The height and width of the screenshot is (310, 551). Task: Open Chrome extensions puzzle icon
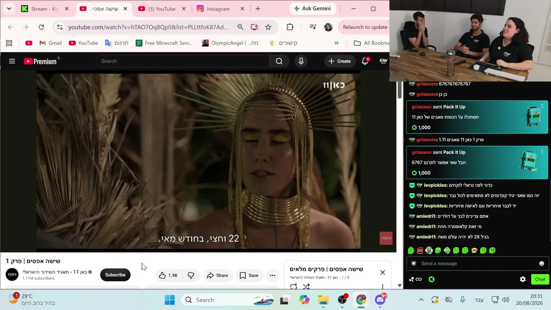[290, 27]
